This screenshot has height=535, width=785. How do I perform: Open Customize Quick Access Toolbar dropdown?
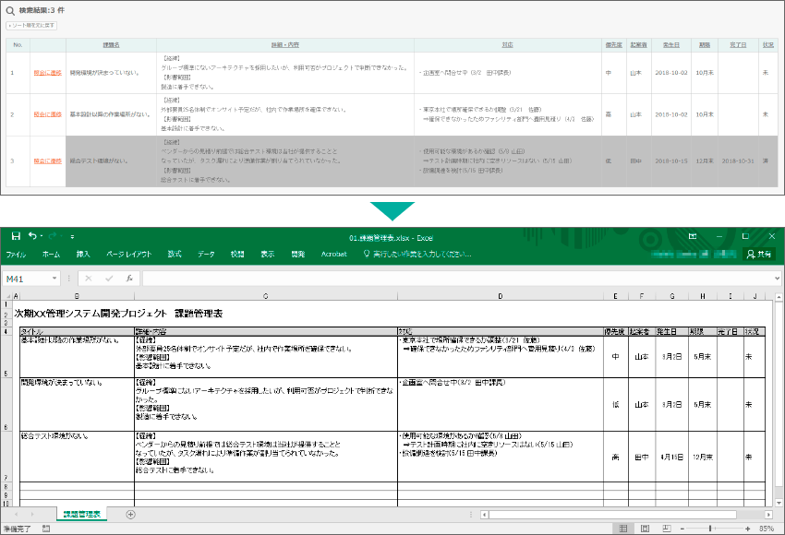[x=73, y=236]
